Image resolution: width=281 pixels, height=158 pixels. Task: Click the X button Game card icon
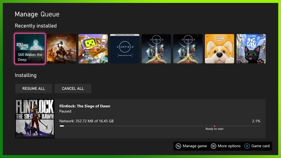[x=247, y=146]
